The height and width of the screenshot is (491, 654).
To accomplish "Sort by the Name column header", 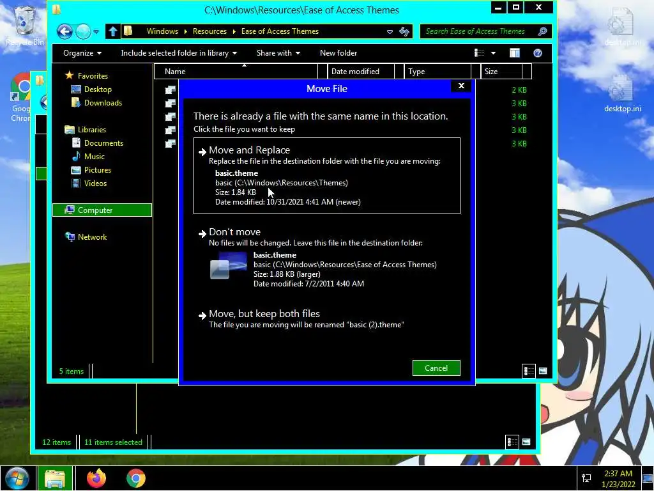I will point(236,72).
